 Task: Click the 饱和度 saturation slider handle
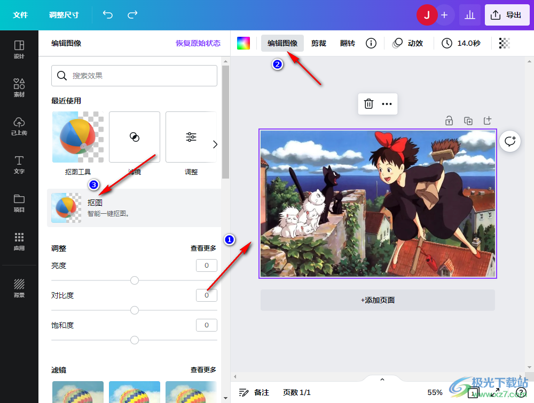click(135, 340)
